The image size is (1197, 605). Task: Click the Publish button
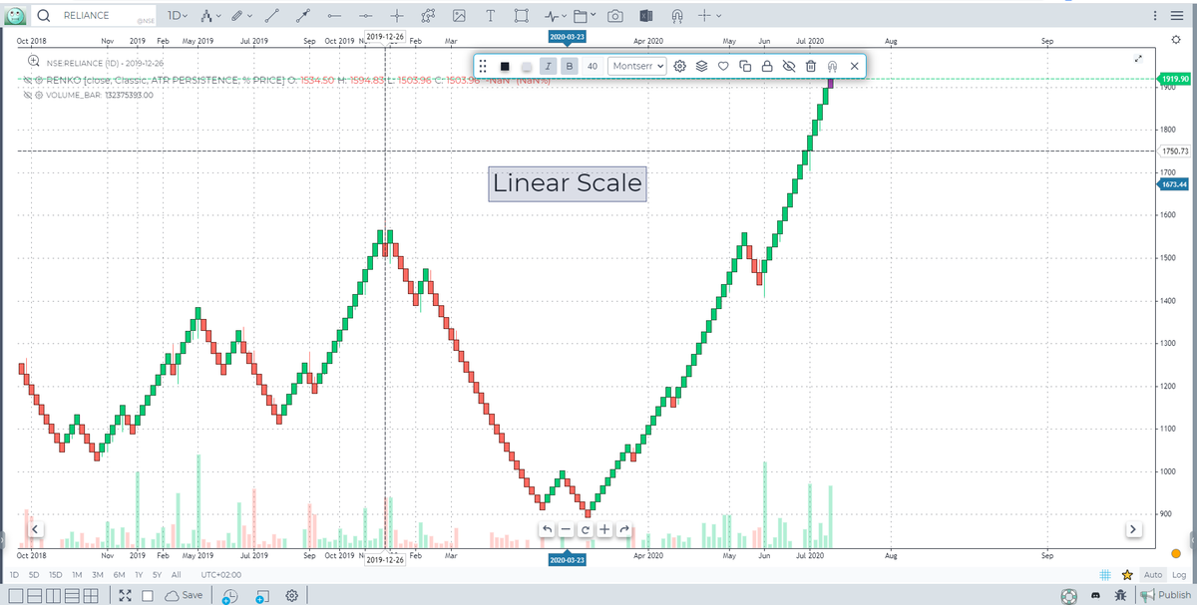[1166, 595]
